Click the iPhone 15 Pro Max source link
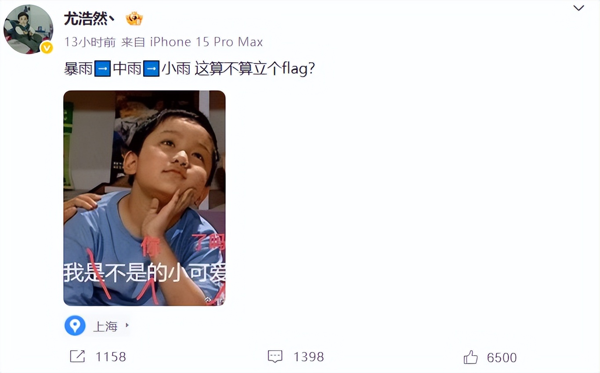The image size is (600, 373). pyautogui.click(x=206, y=42)
